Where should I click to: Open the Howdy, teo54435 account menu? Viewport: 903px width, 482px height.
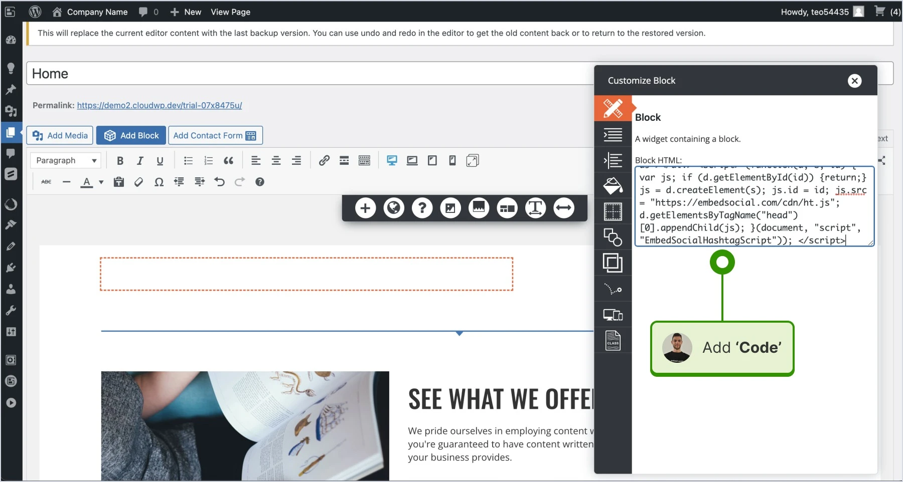click(822, 12)
